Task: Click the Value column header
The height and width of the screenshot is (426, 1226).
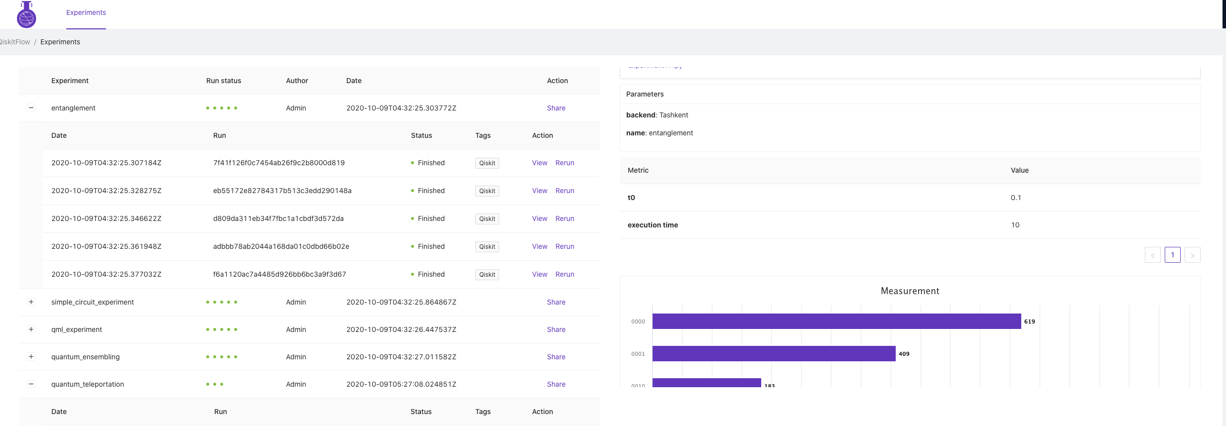Action: point(1020,170)
